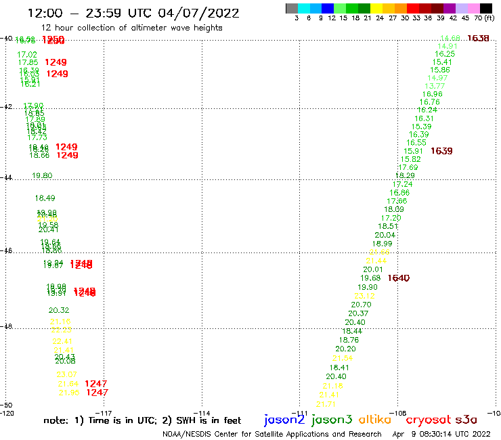Click the gray swatch in the color scale
This screenshot has height=440, width=501.
292,8
